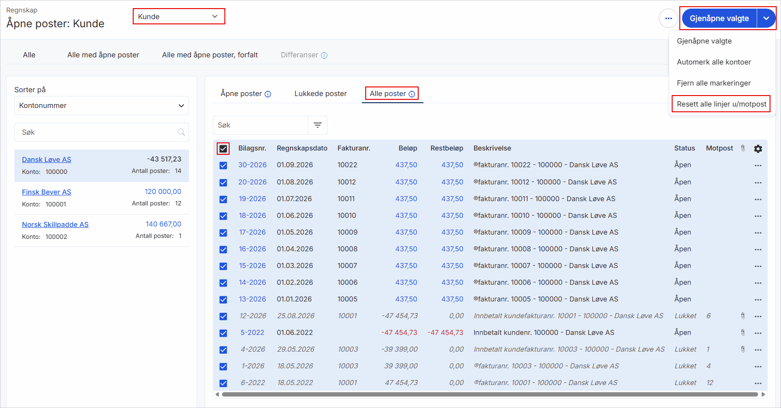The width and height of the screenshot is (781, 408).
Task: Open the Finsk Bever AS customer link
Action: (x=46, y=192)
